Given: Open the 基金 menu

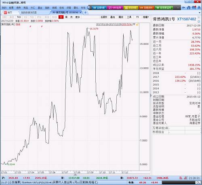Looking at the screenshot, I should pos(40,8).
